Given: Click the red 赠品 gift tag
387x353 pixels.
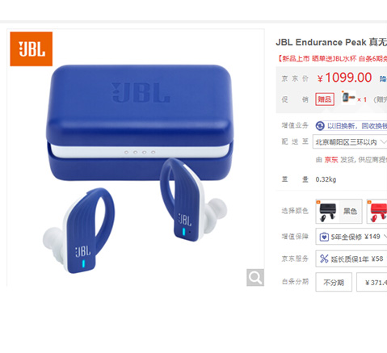Looking at the screenshot, I should (x=325, y=99).
